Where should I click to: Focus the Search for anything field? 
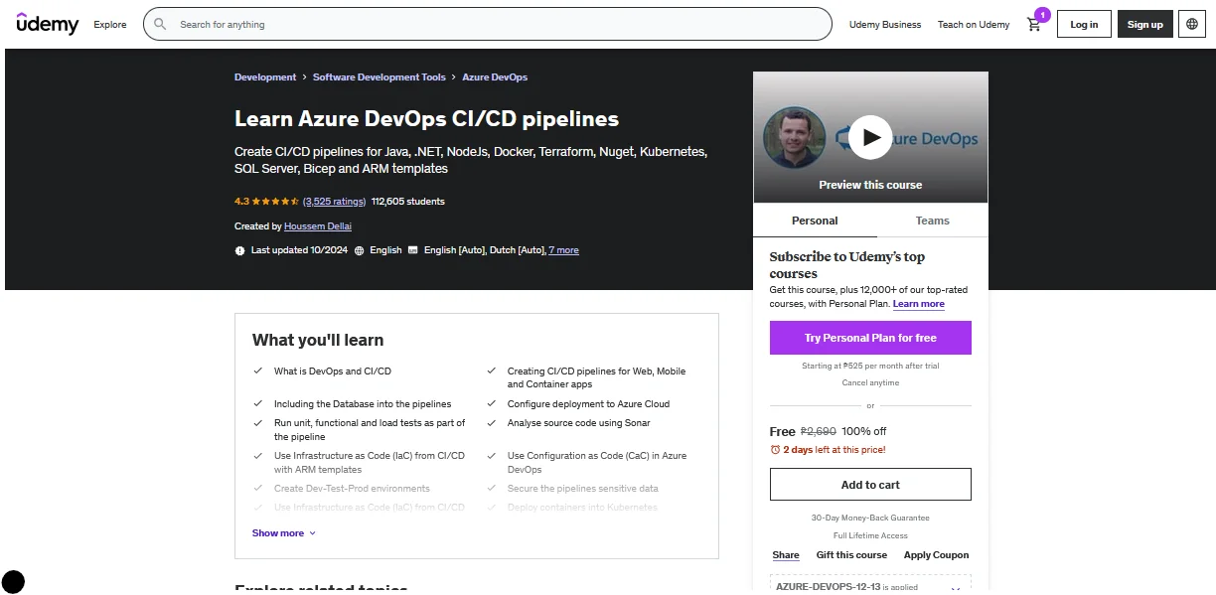(x=488, y=24)
